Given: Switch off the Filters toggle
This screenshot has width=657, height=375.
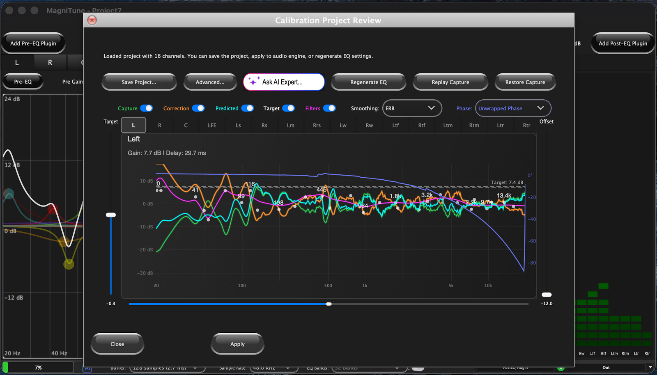Looking at the screenshot, I should (x=331, y=108).
